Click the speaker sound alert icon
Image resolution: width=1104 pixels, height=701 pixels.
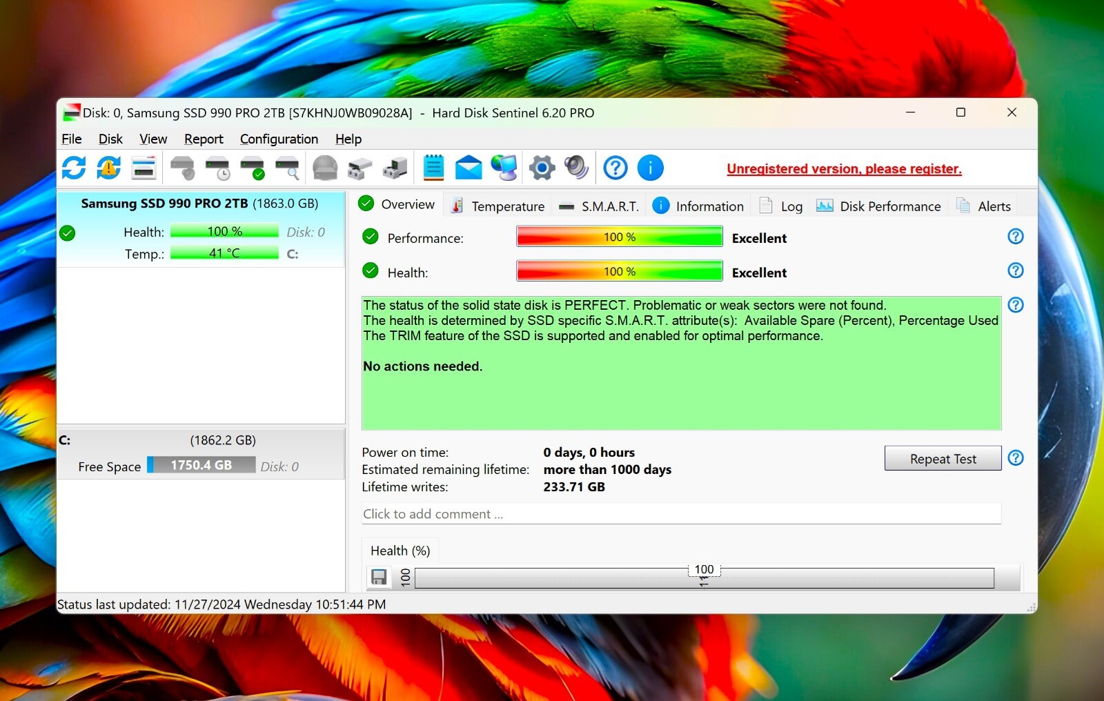tap(576, 168)
